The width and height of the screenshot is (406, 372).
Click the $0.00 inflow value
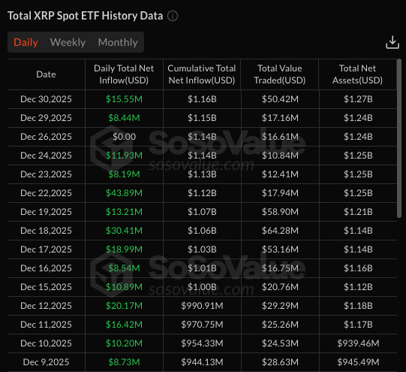(x=124, y=137)
